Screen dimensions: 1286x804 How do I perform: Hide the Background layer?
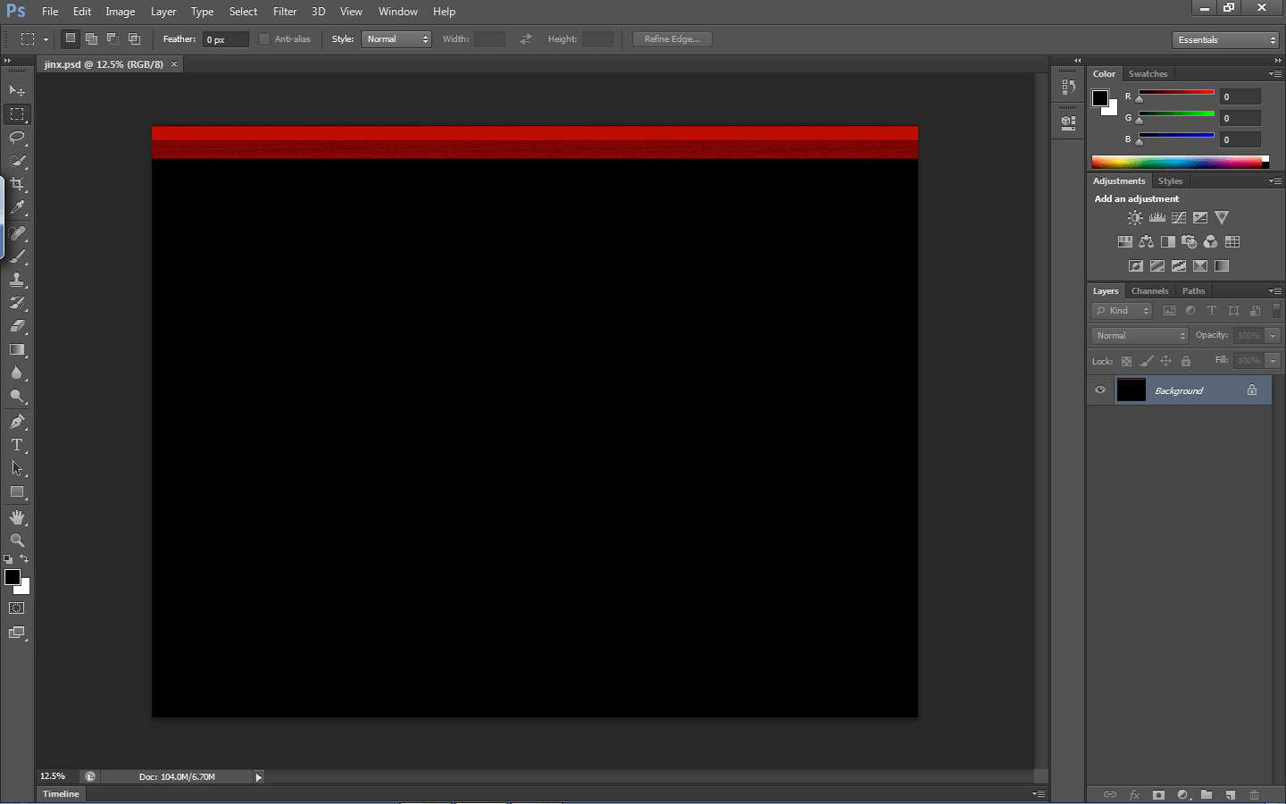tap(1100, 389)
